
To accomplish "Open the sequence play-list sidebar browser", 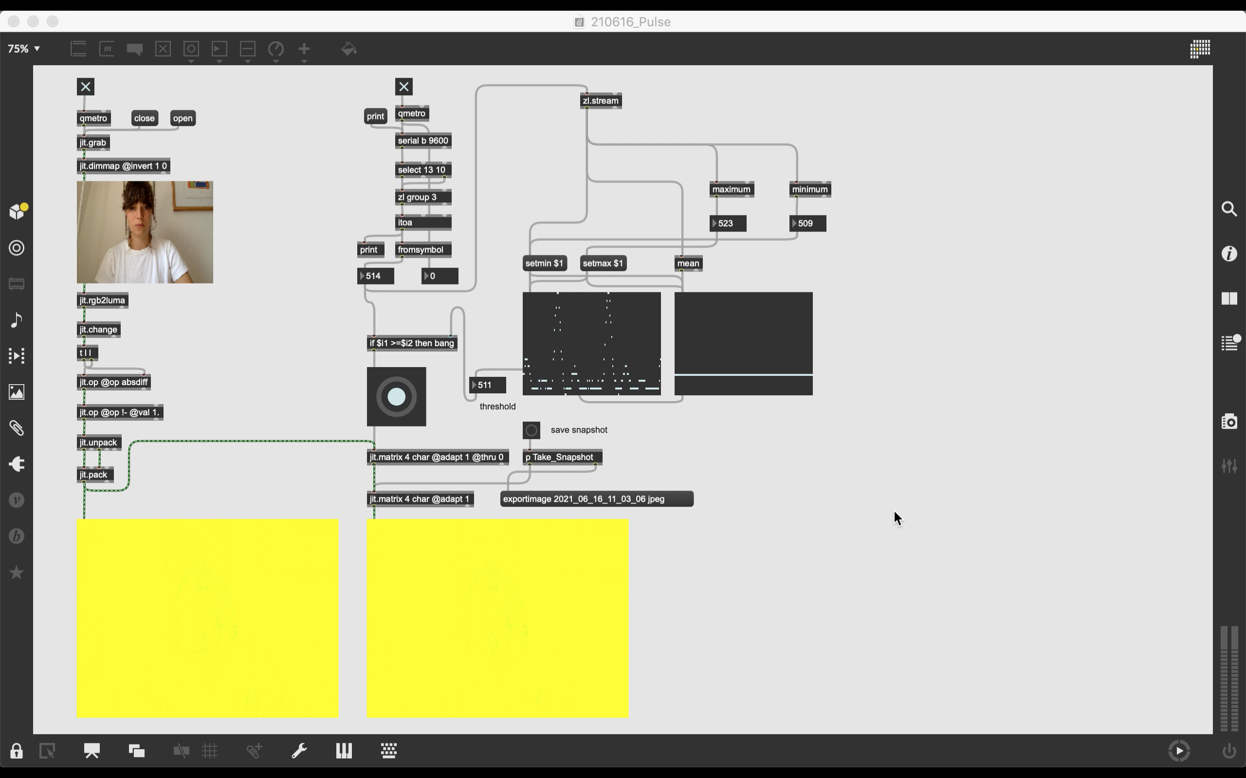I will click(17, 356).
